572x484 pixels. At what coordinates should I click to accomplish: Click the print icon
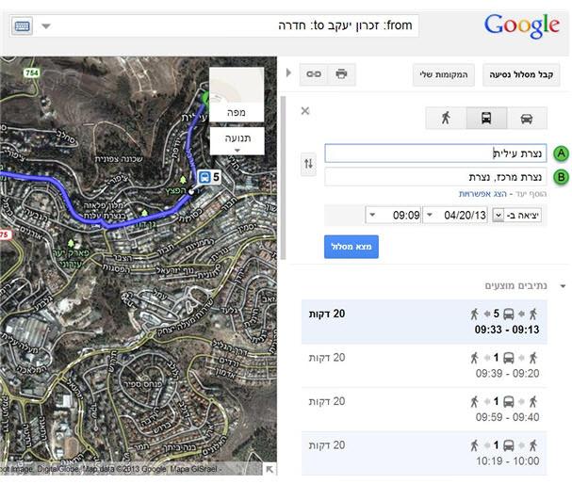point(341,74)
